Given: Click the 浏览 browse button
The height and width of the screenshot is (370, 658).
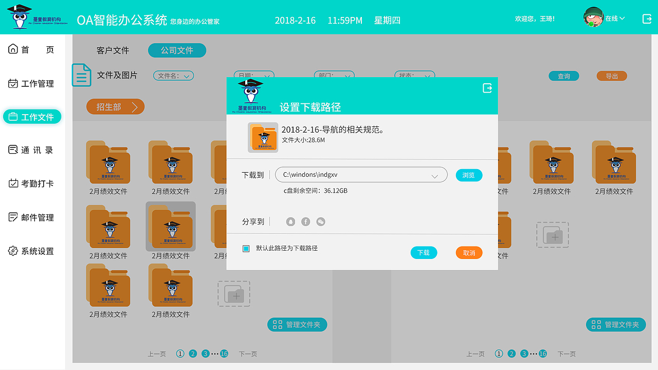Looking at the screenshot, I should (x=468, y=175).
